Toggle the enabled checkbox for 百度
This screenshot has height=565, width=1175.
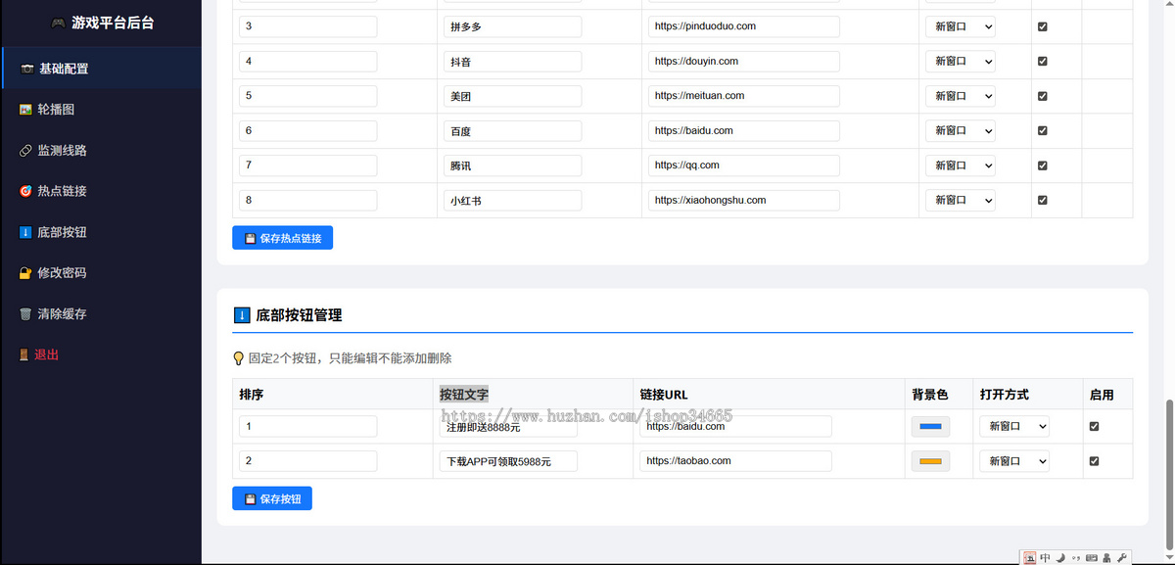point(1042,130)
